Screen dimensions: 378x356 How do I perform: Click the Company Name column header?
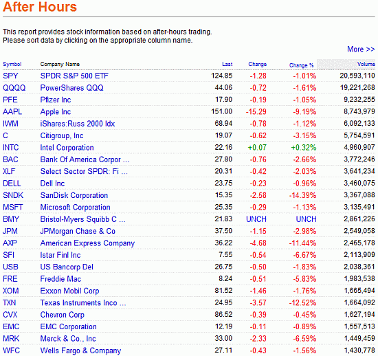pyautogui.click(x=60, y=64)
